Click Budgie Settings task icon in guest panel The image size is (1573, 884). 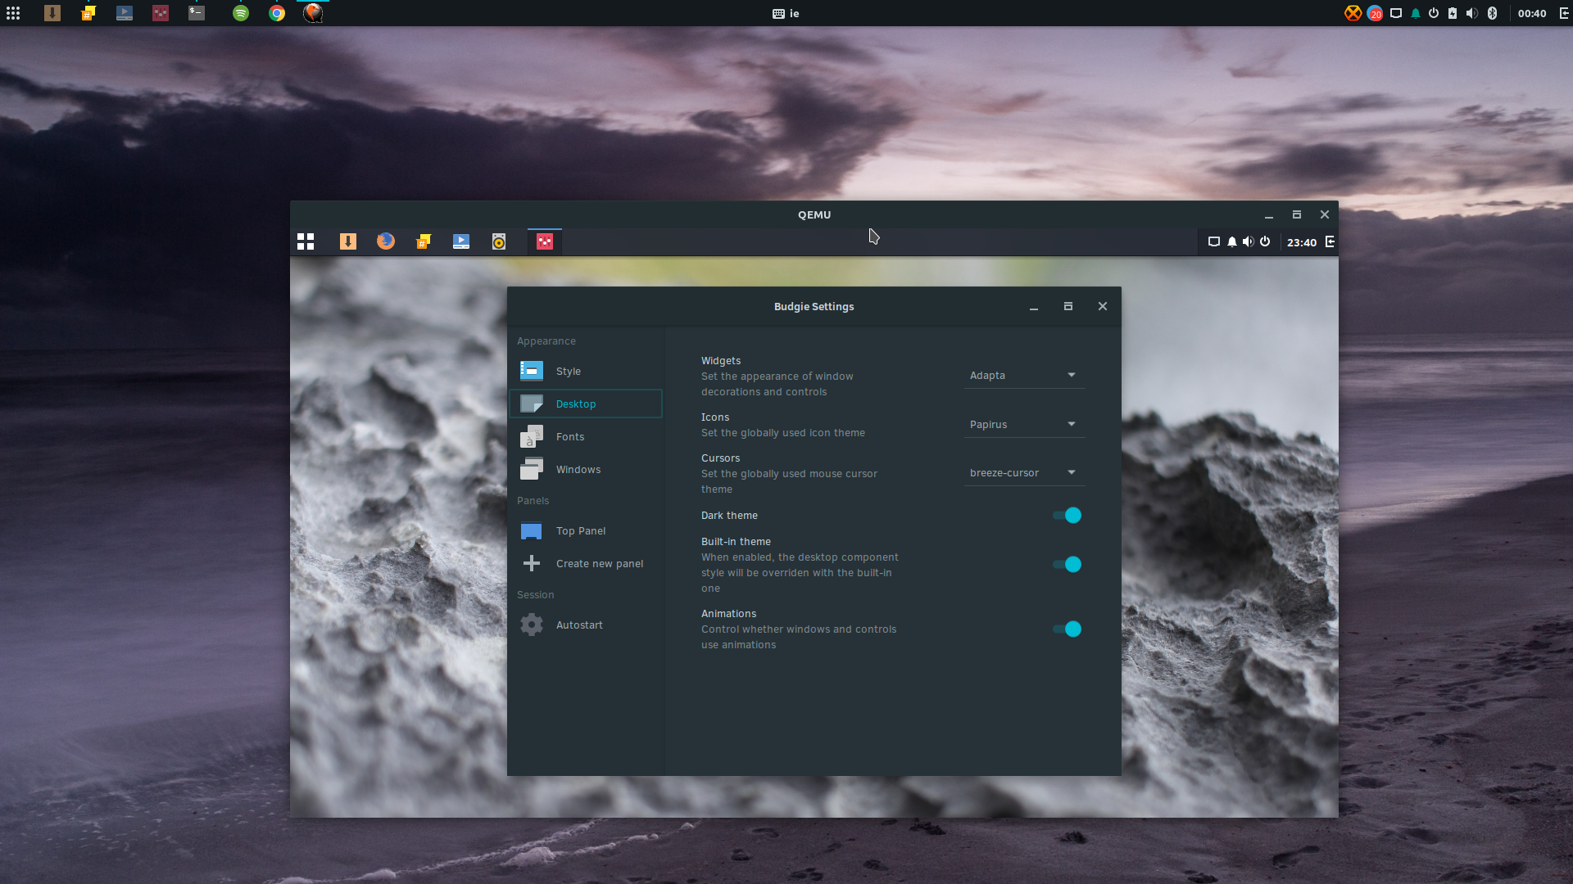tap(545, 241)
